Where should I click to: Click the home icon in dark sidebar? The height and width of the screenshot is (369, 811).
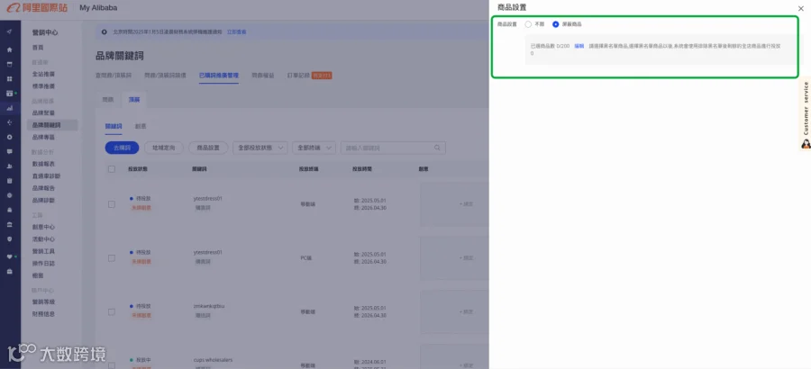coord(9,49)
